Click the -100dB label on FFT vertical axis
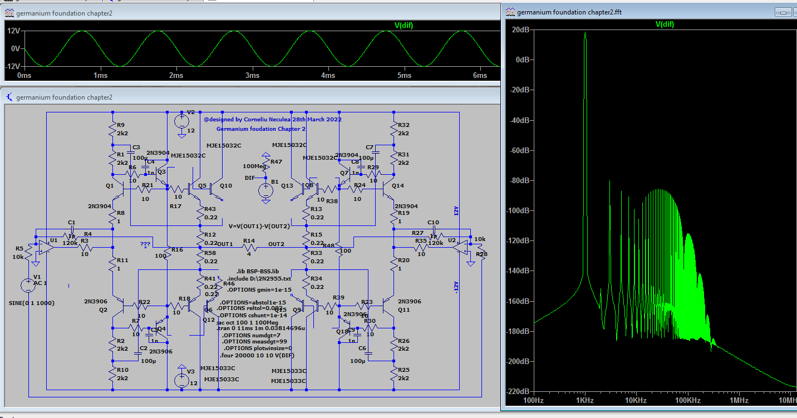This screenshot has height=418, width=797. coord(517,211)
